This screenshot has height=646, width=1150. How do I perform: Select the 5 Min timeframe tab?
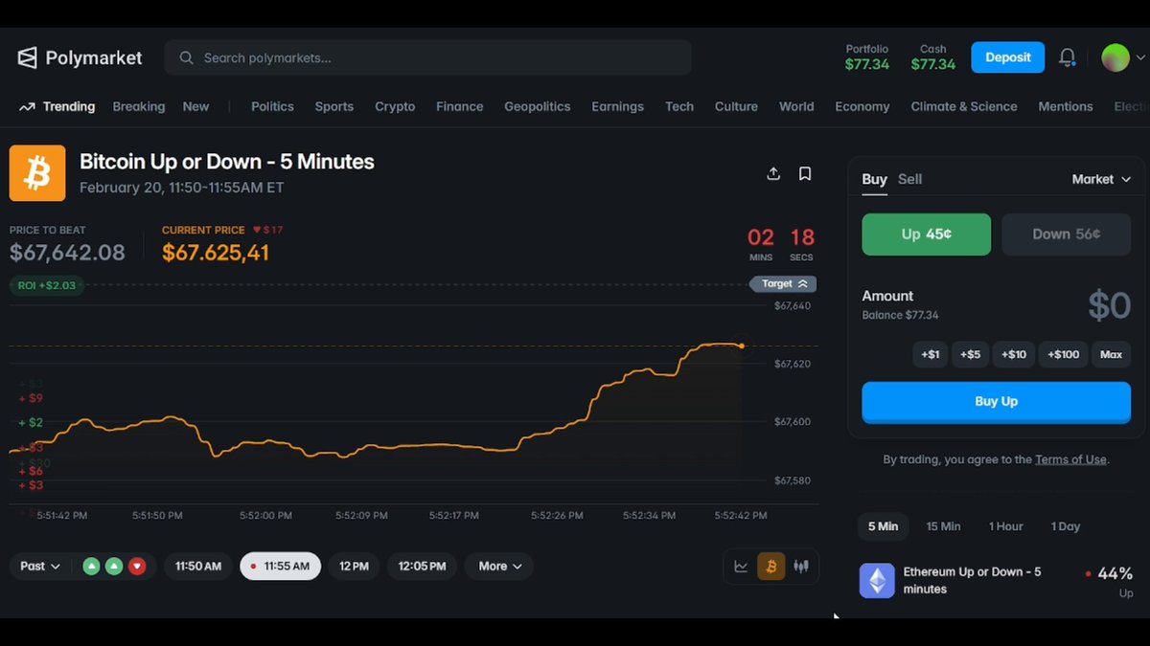tap(883, 526)
